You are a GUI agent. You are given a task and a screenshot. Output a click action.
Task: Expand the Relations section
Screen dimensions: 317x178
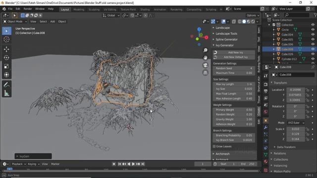[279, 153]
